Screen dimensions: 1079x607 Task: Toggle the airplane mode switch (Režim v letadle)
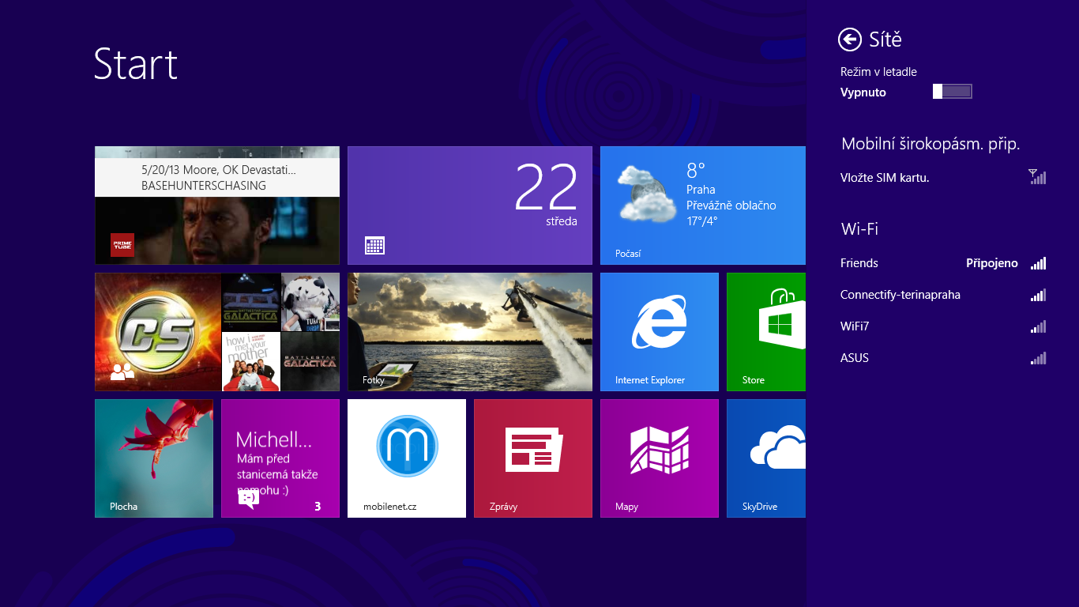click(952, 92)
